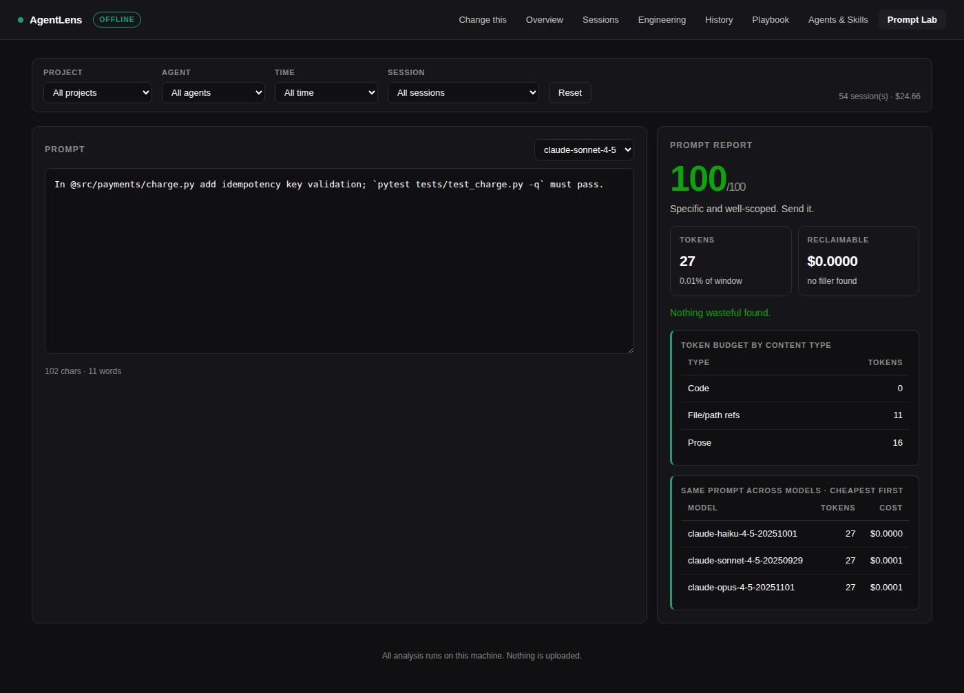Viewport: 964px width, 693px height.
Task: Click the "Nothing wasteful found." message
Action: click(x=720, y=313)
